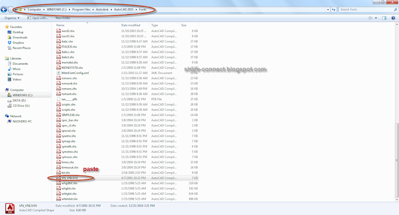Image resolution: width=399 pixels, height=215 pixels.
Task: Click the Back navigation arrow
Action: (4, 10)
